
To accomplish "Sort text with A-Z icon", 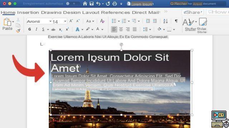I will coord(165,21).
